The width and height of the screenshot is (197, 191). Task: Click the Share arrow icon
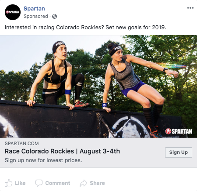pos(83,183)
